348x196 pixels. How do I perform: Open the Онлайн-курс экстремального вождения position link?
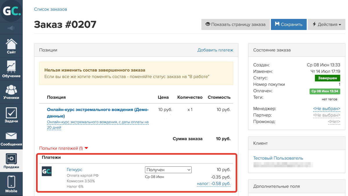click(x=98, y=113)
